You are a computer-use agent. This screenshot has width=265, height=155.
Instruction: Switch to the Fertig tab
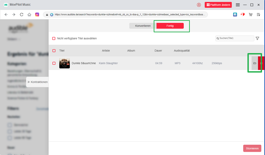pyautogui.click(x=170, y=26)
